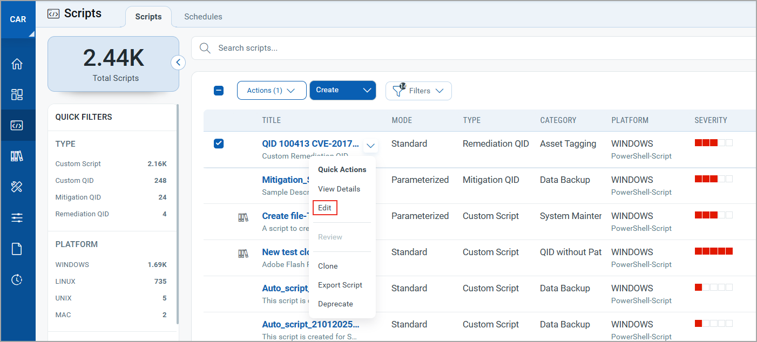Click the PLATFORM column header
757x342 pixels.
coord(630,120)
